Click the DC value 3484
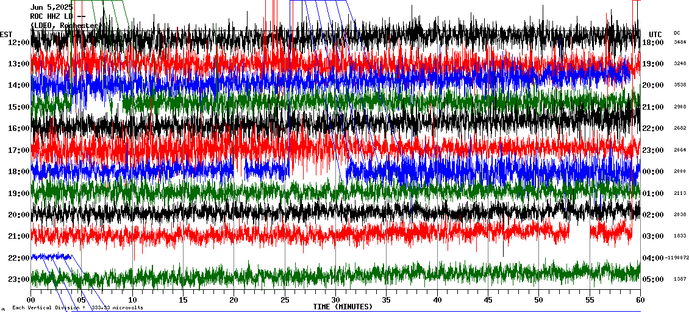Screen dimensions: 689x316 coord(680,43)
